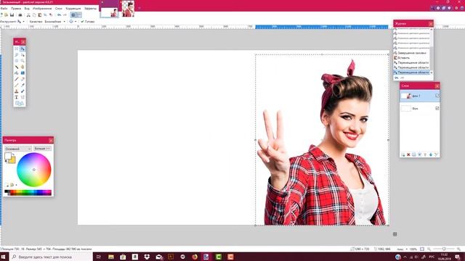Open the sampling mode dropdown arrow
Image resolution: width=465 pixels, height=261 pixels.
tap(76, 22)
